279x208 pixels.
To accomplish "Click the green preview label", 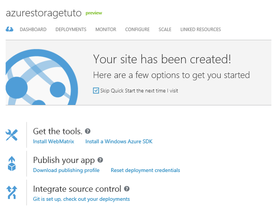I will coord(94,13).
